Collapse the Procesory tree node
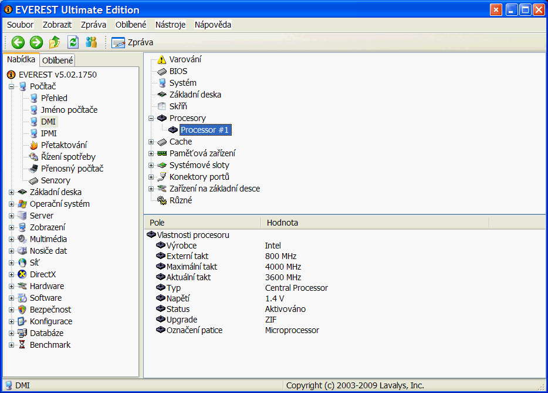 [x=151, y=118]
